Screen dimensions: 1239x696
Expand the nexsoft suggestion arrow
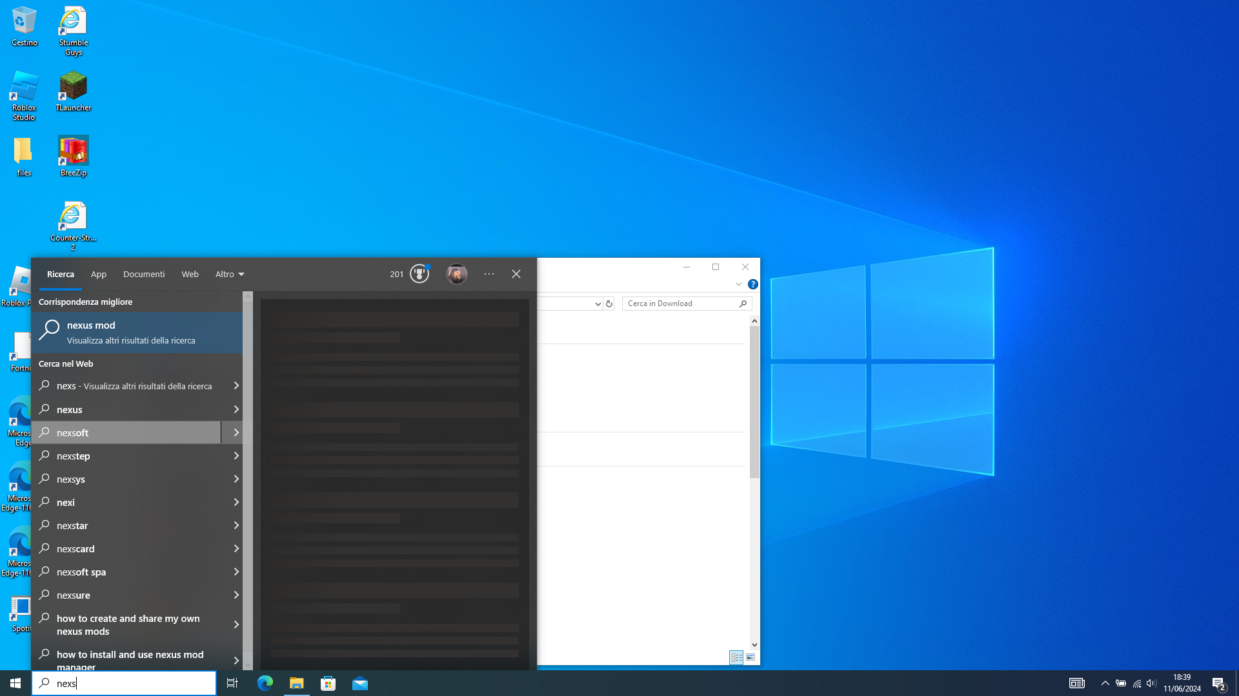point(236,433)
